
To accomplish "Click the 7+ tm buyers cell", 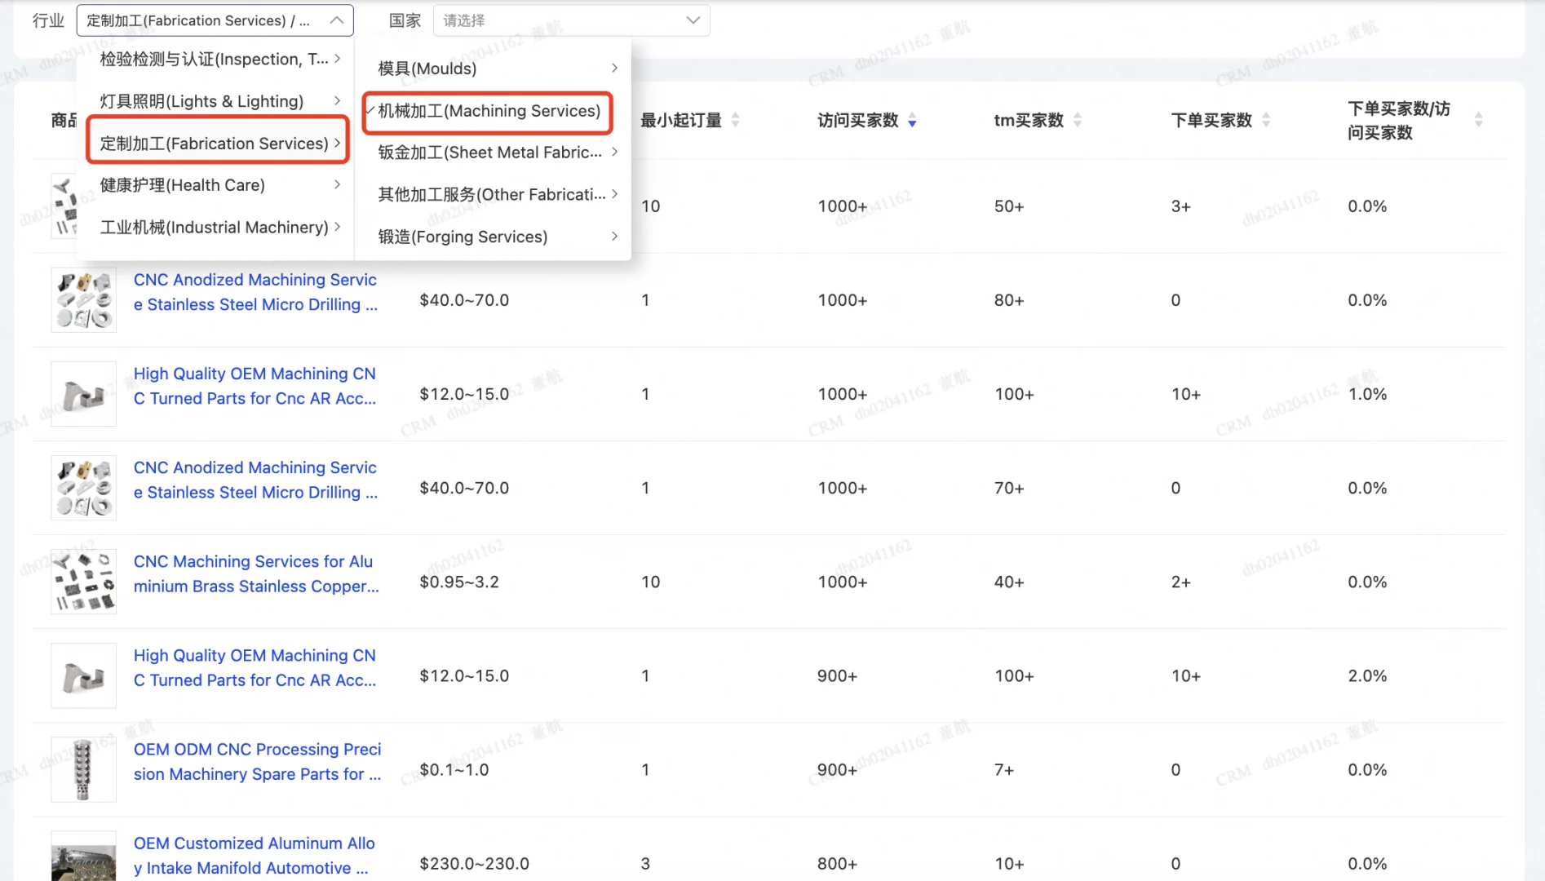I will pos(1004,769).
